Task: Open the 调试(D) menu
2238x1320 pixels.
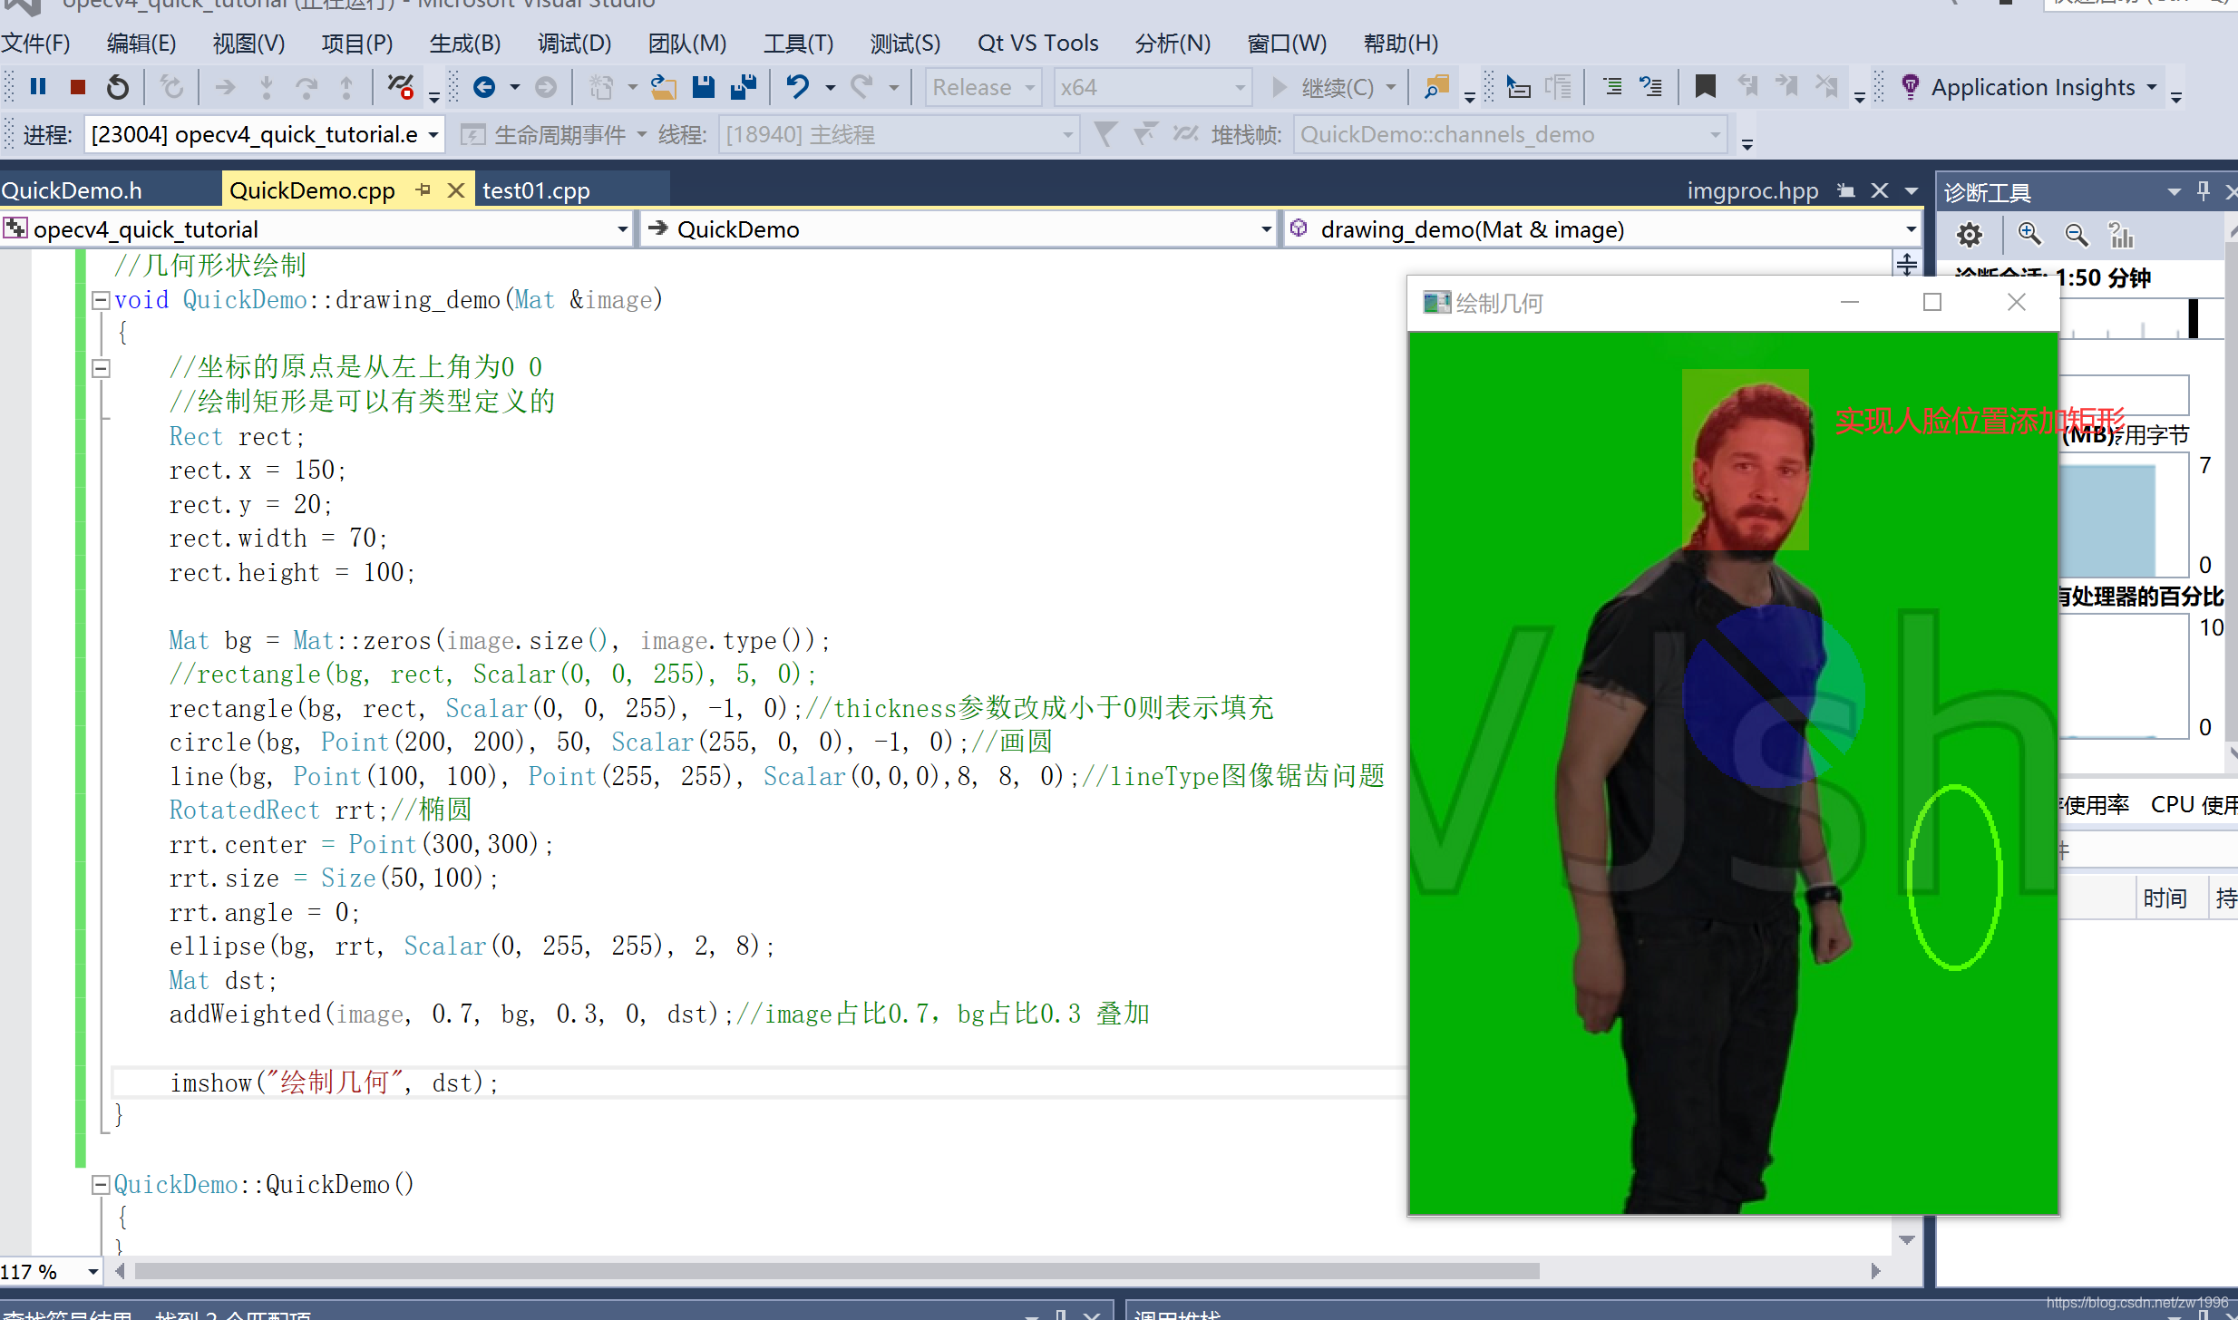Action: (x=574, y=43)
